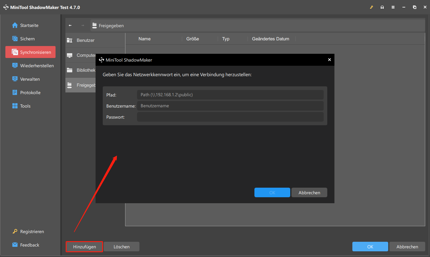Screen dimensions: 430x257
Task: Close the network password dialog
Action: coord(329,60)
